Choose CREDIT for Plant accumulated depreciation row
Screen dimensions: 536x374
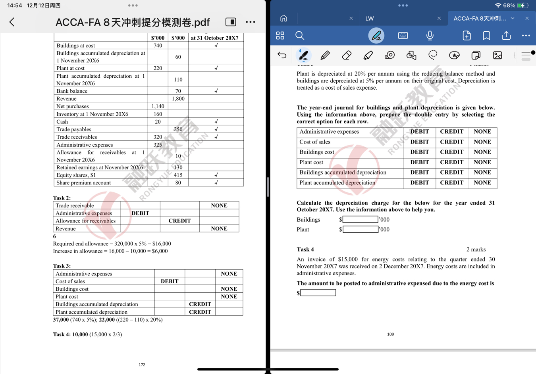coord(451,183)
